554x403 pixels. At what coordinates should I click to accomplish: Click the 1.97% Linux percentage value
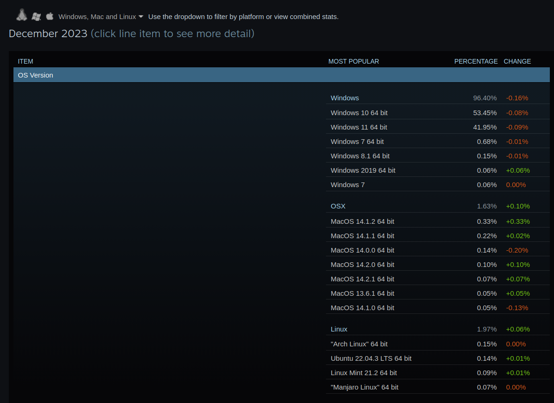click(x=487, y=329)
